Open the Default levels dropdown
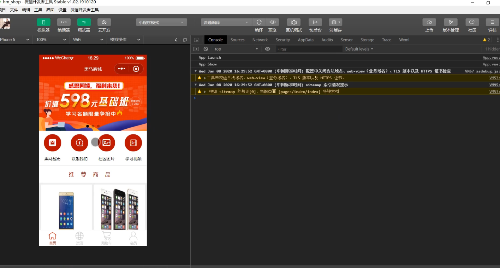Viewport: 500px width, 268px height. tap(359, 49)
